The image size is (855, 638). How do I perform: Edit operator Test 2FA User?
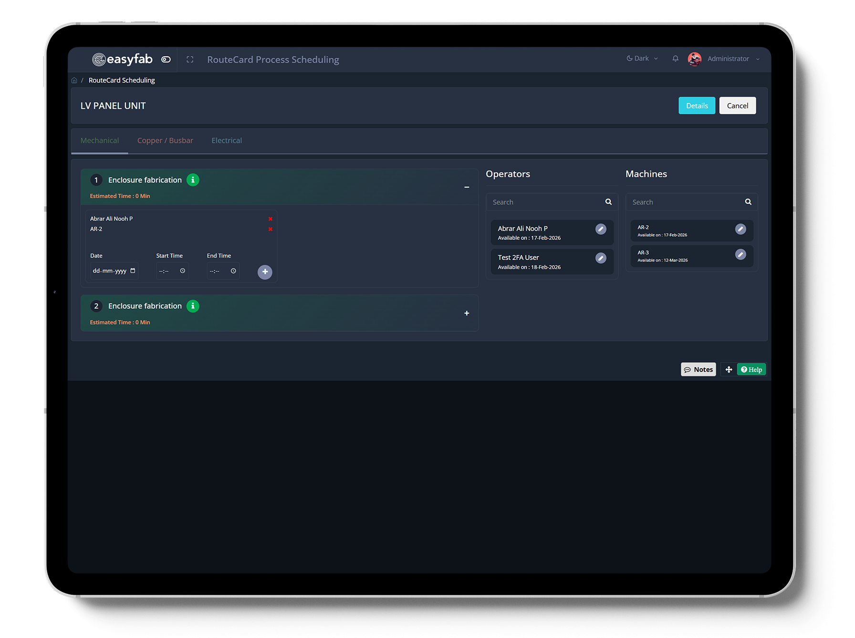[601, 258]
